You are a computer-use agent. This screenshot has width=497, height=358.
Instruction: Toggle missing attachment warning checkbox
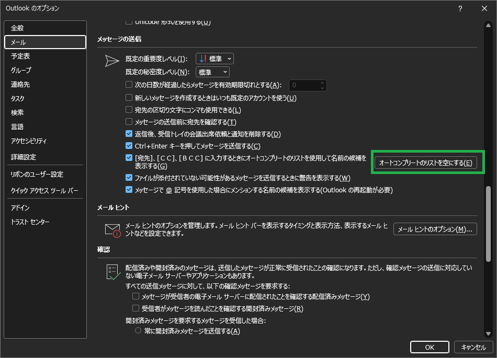pyautogui.click(x=129, y=178)
